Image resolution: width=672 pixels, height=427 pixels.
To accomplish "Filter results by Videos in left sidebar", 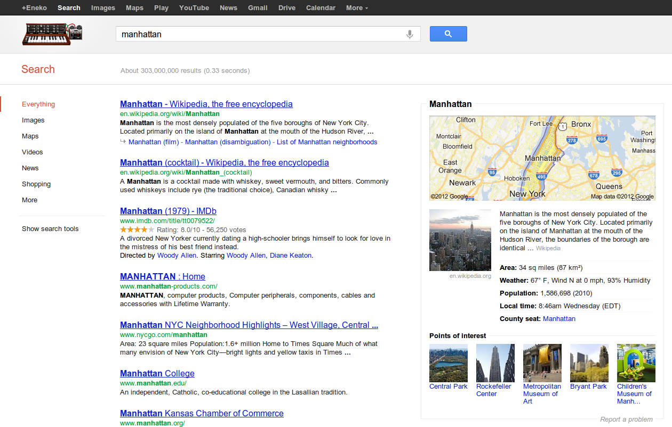I will click(33, 152).
